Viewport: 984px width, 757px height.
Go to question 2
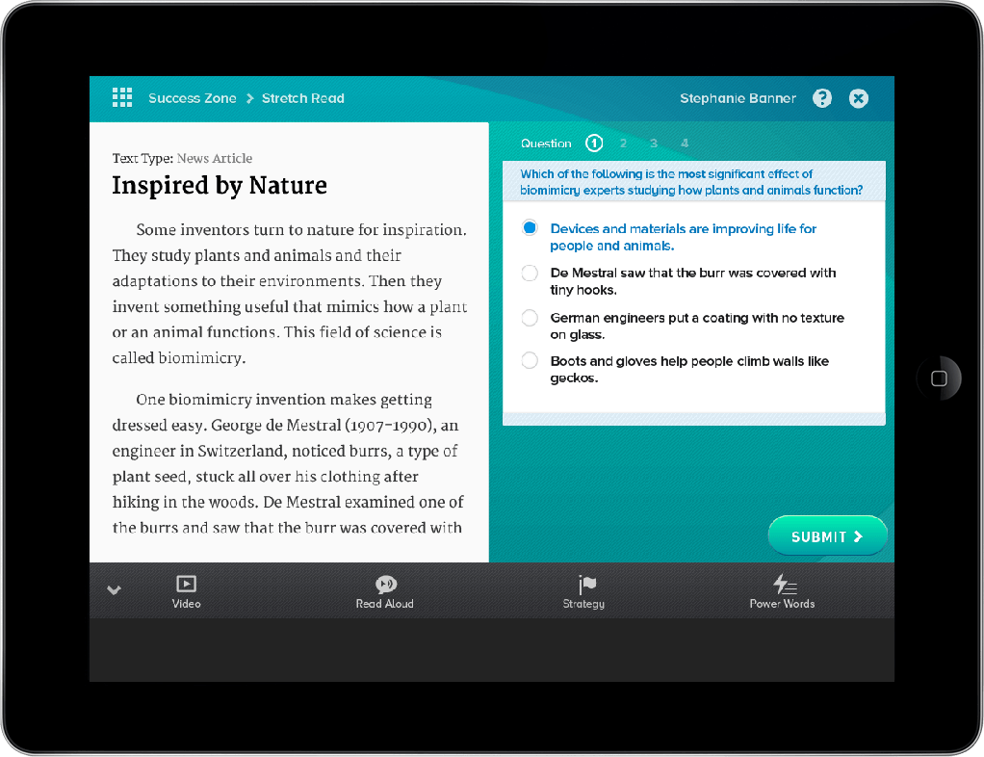point(624,144)
